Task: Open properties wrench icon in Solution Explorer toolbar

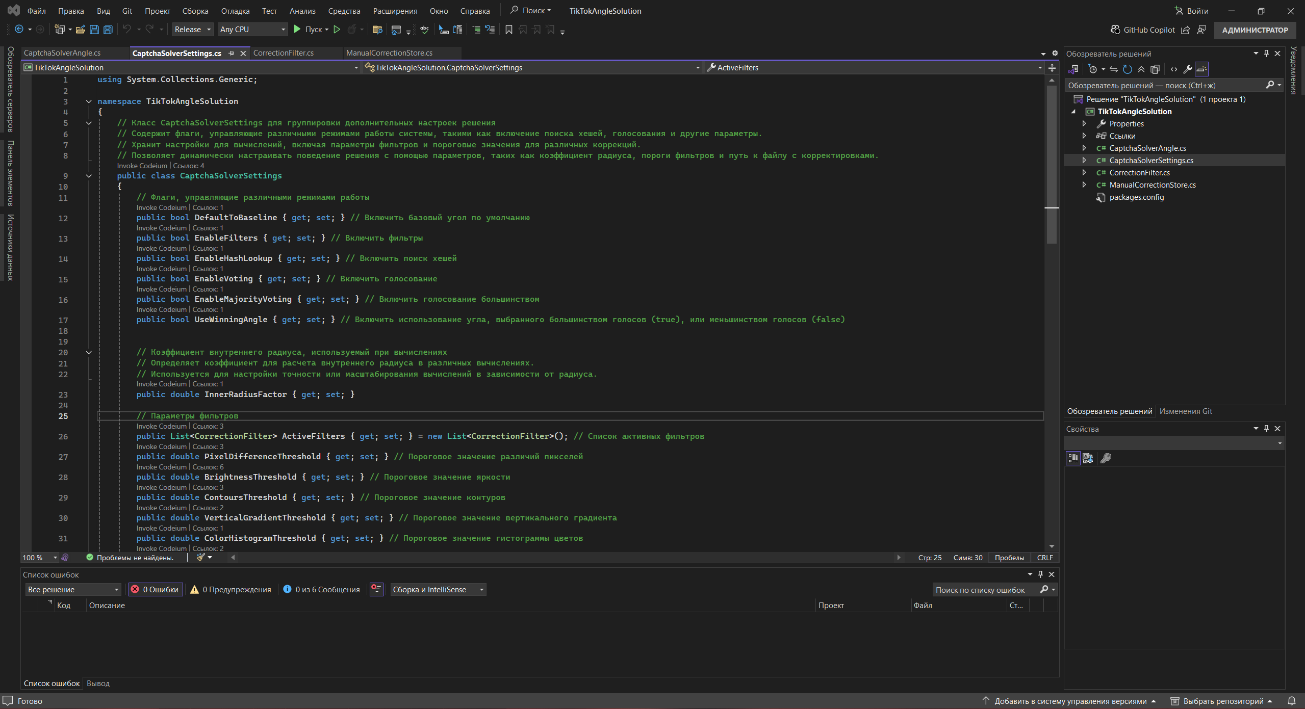Action: pos(1188,69)
